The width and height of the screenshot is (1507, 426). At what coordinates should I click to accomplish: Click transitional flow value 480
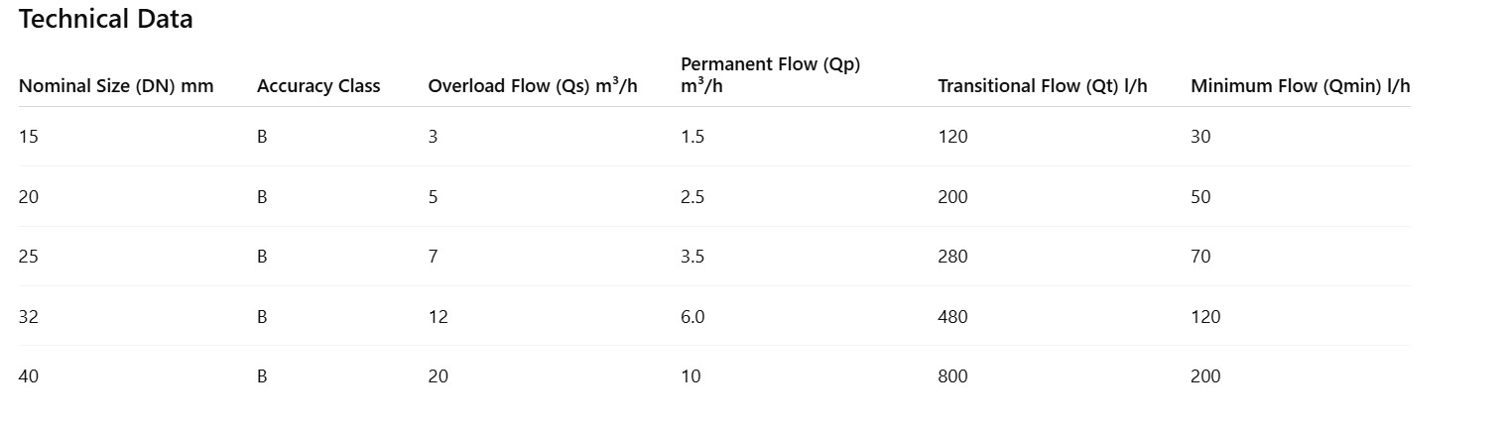click(x=952, y=317)
